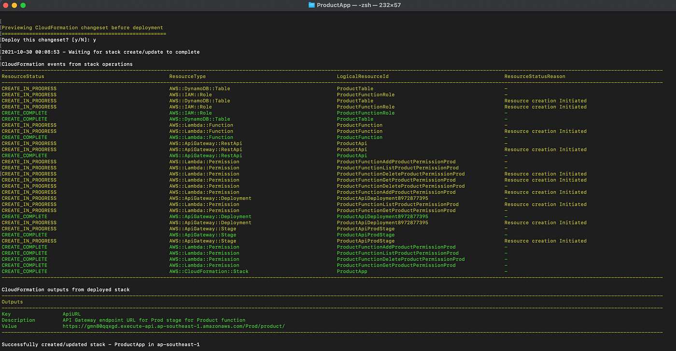676x351 pixels.
Task: Click green AWS::IAM::Role resource type
Action: 190,113
